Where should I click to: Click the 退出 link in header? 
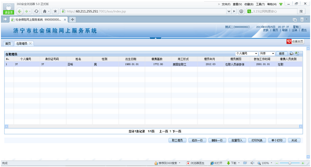[x=304, y=30]
